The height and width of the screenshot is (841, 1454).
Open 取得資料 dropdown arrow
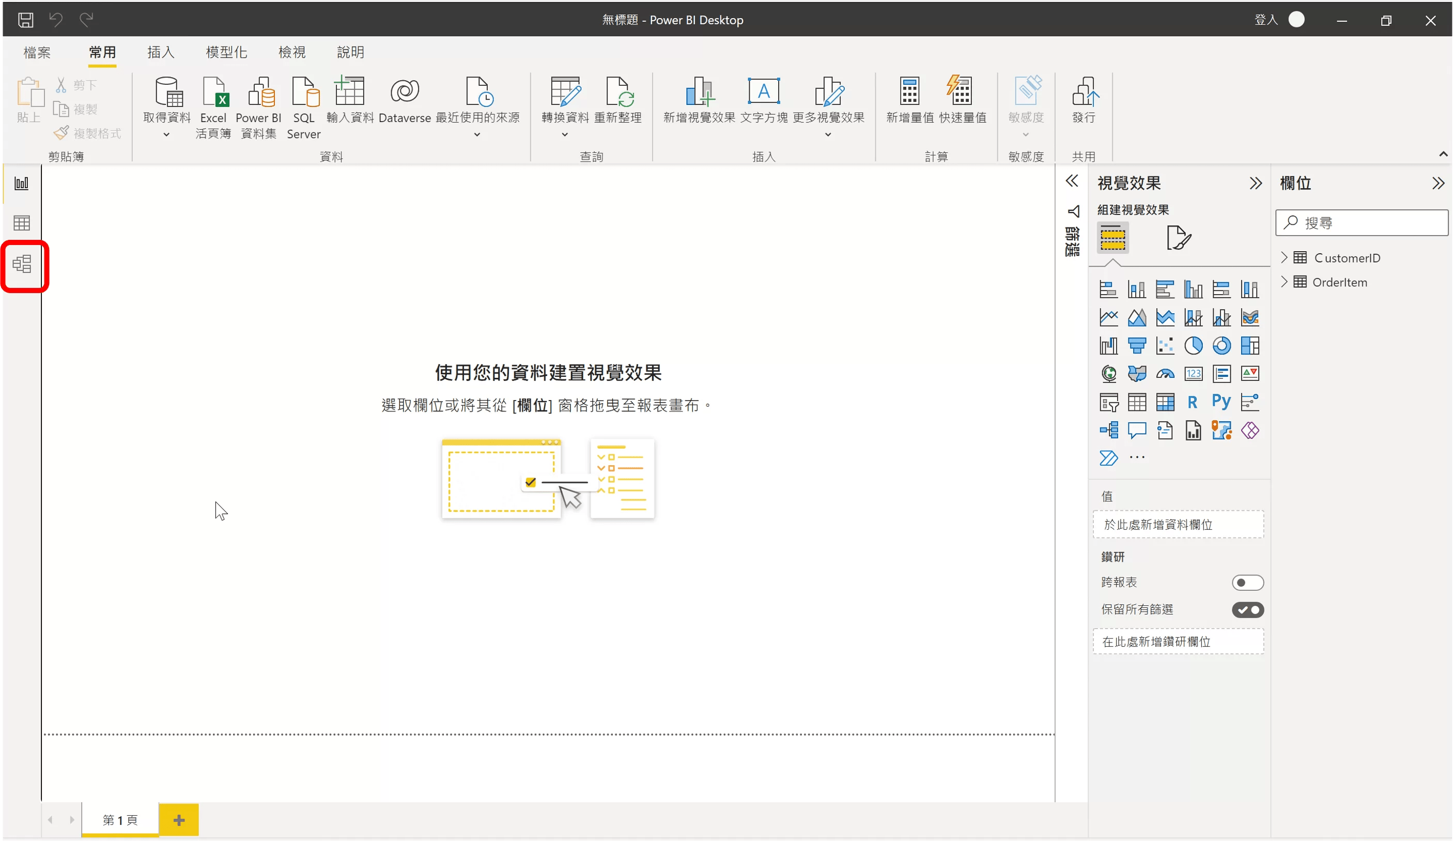click(x=166, y=134)
